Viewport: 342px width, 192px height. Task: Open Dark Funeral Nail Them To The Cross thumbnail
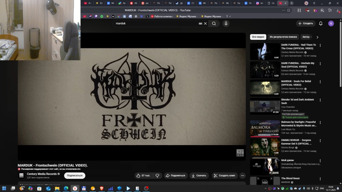tap(265, 52)
